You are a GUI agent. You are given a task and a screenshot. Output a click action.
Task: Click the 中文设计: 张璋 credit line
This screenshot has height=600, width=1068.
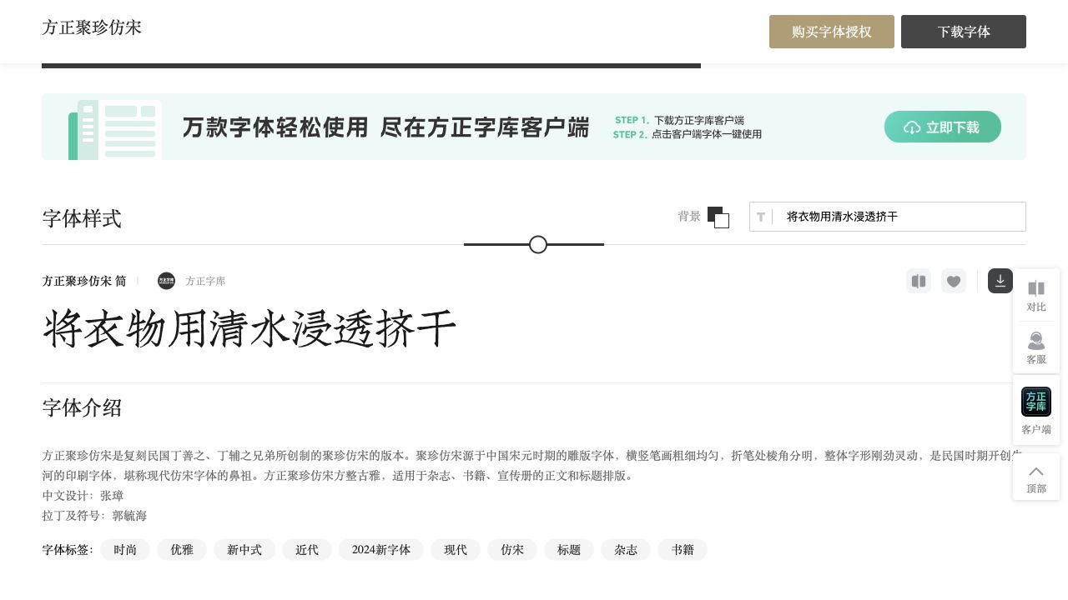83,496
